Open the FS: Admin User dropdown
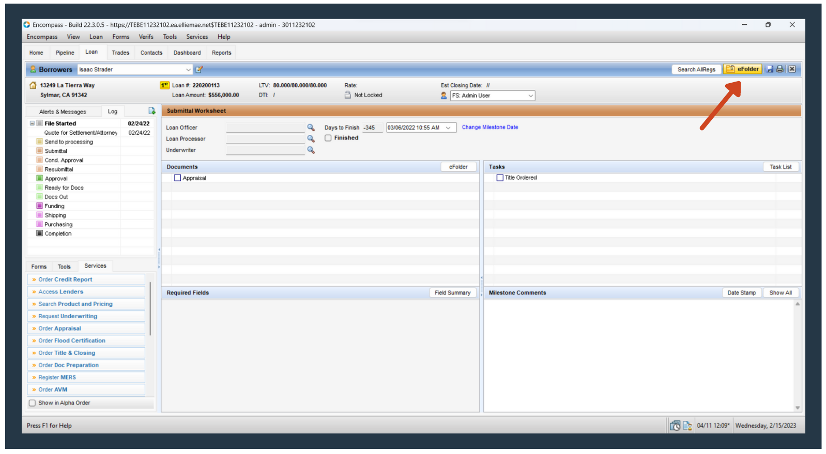The width and height of the screenshot is (826, 454). [530, 96]
